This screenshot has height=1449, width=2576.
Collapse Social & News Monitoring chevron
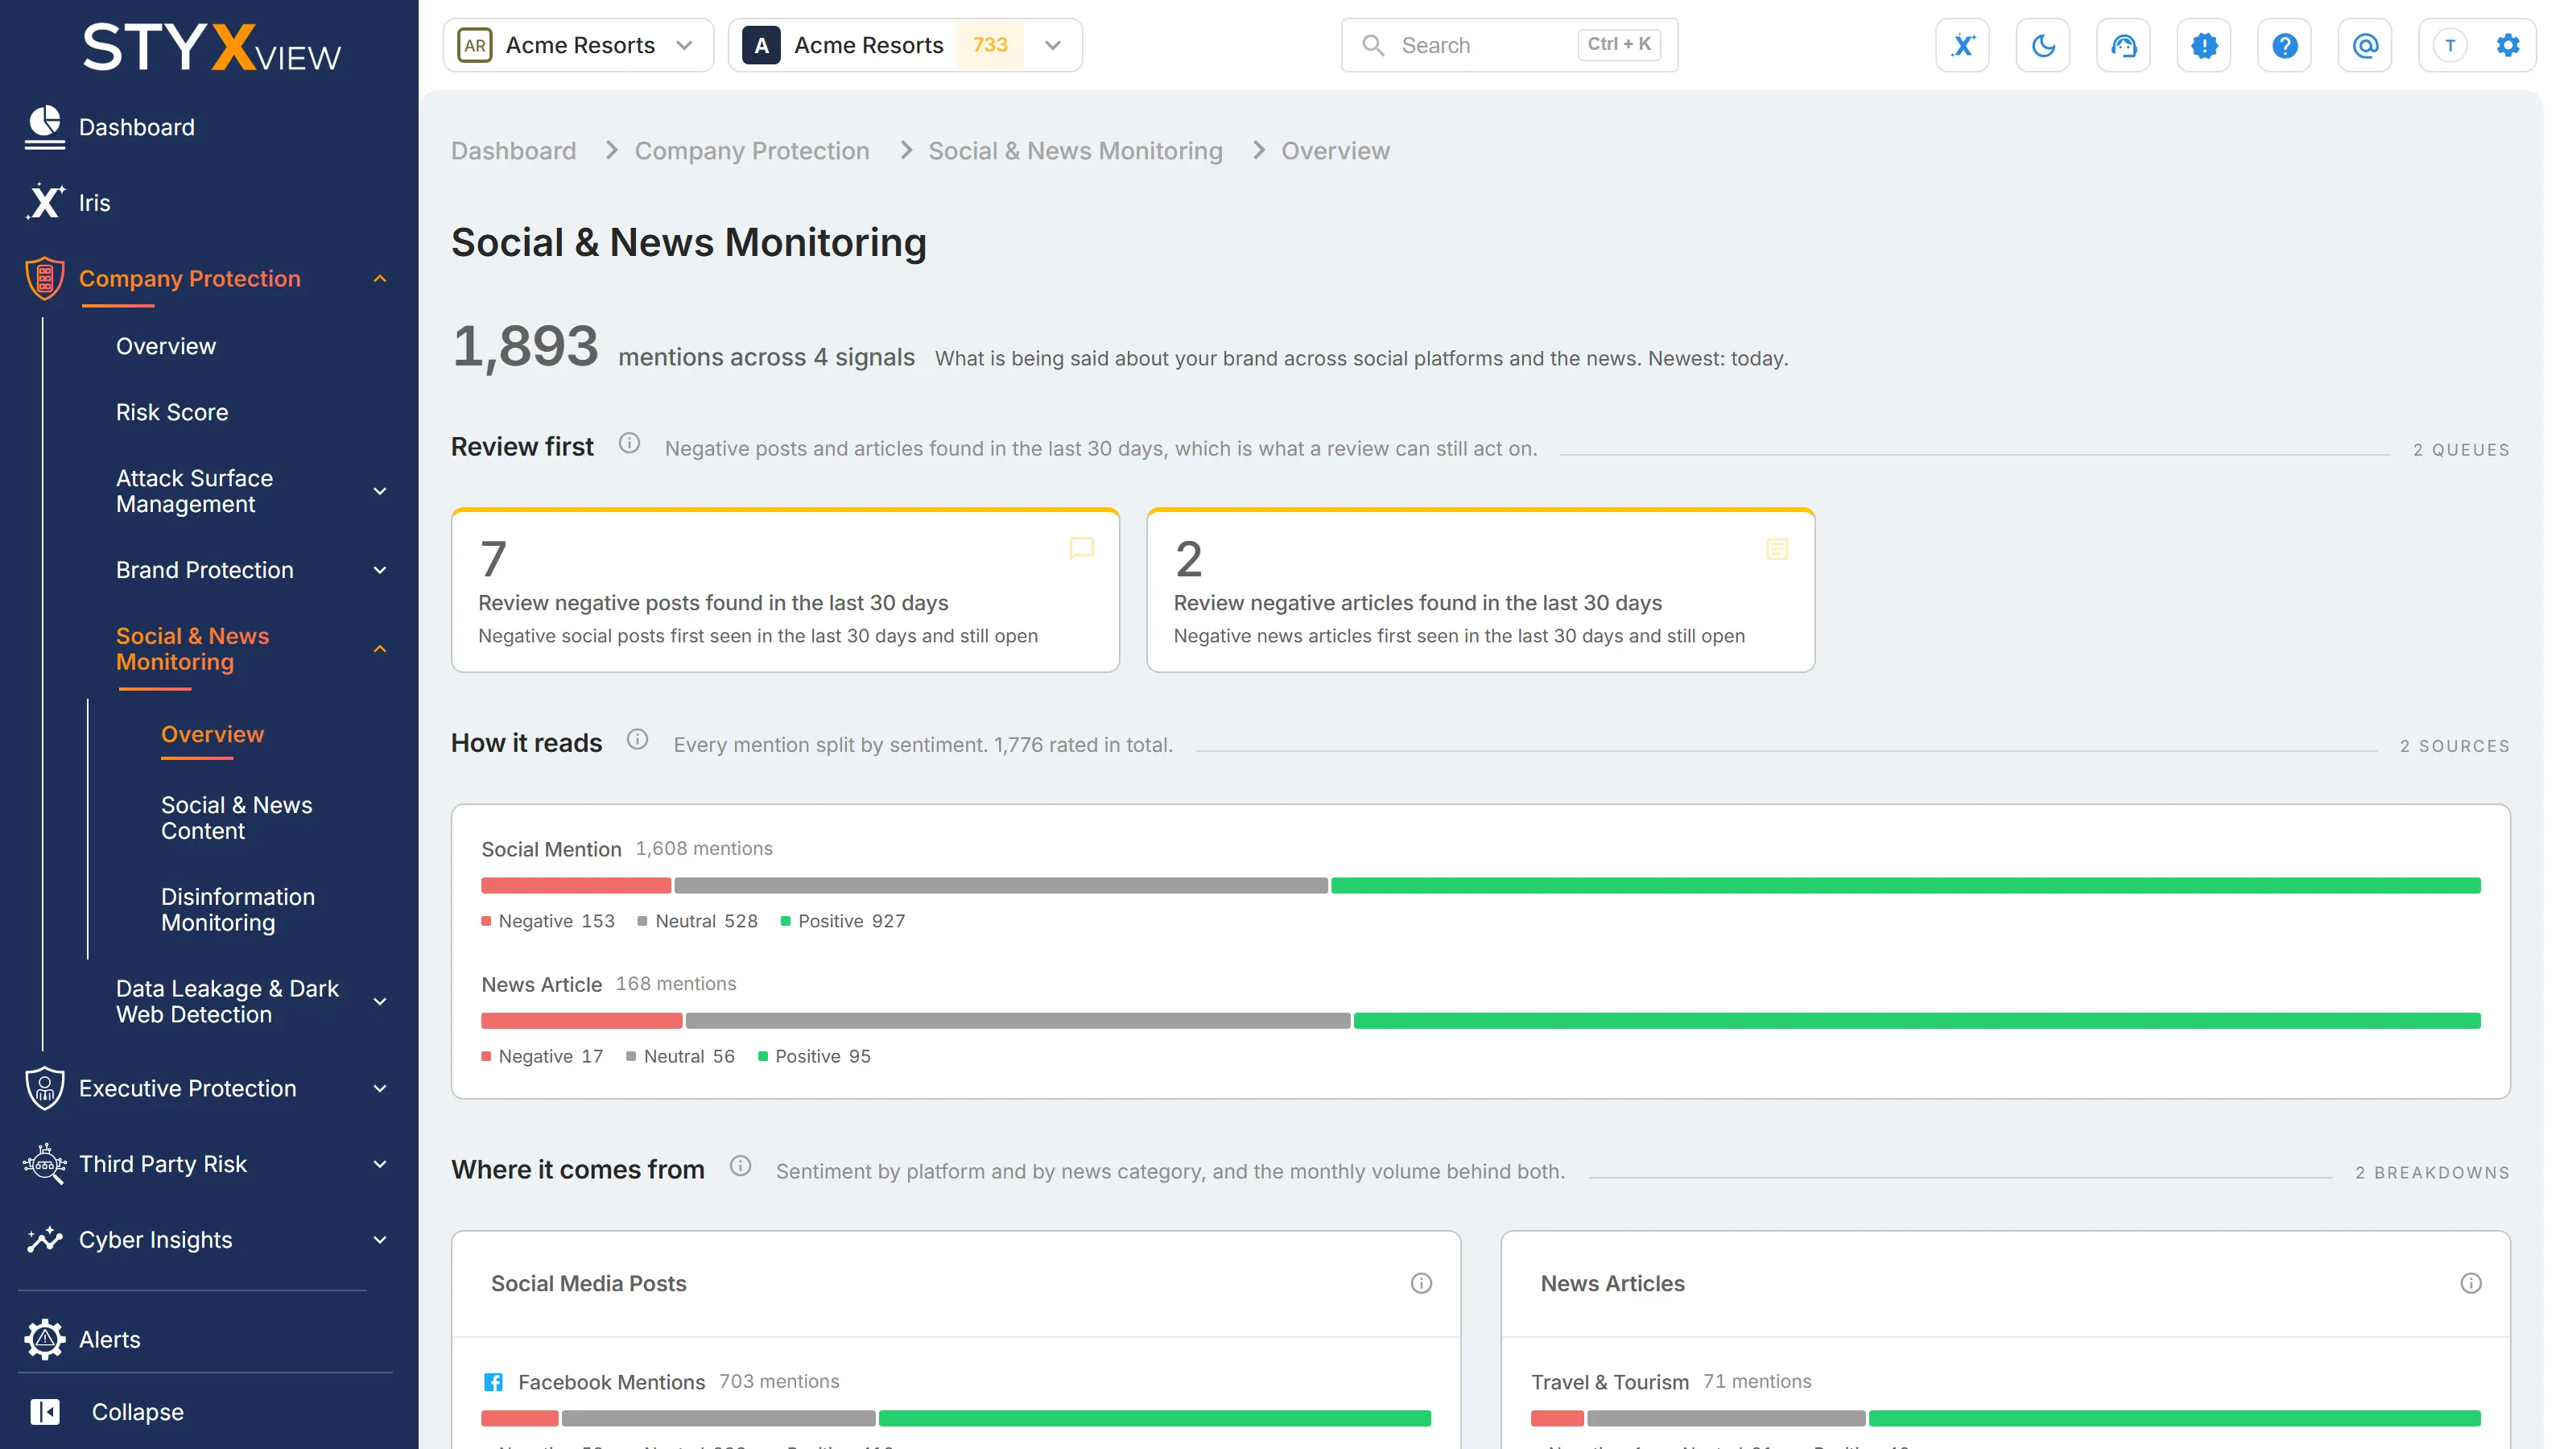tap(380, 649)
